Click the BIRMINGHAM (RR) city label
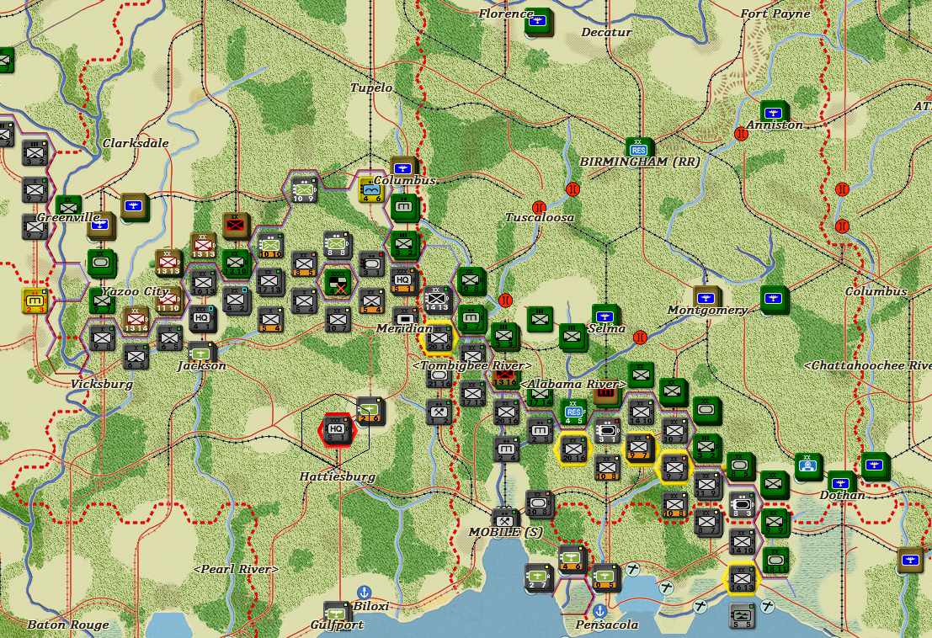This screenshot has height=638, width=932. (640, 162)
